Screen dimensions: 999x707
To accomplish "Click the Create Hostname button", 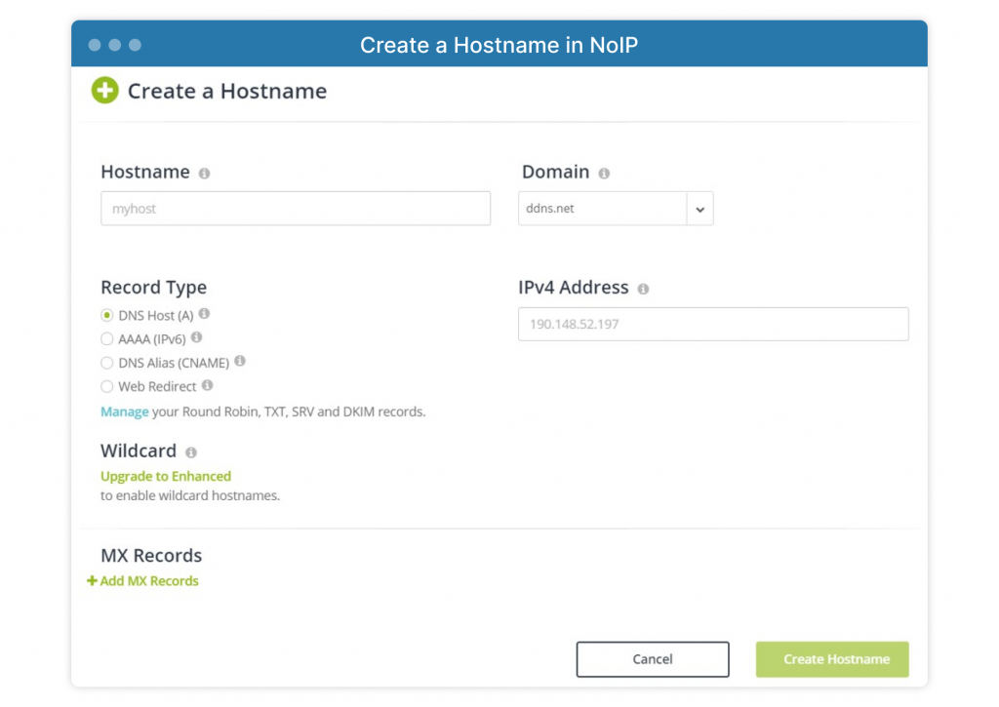I will coord(832,659).
